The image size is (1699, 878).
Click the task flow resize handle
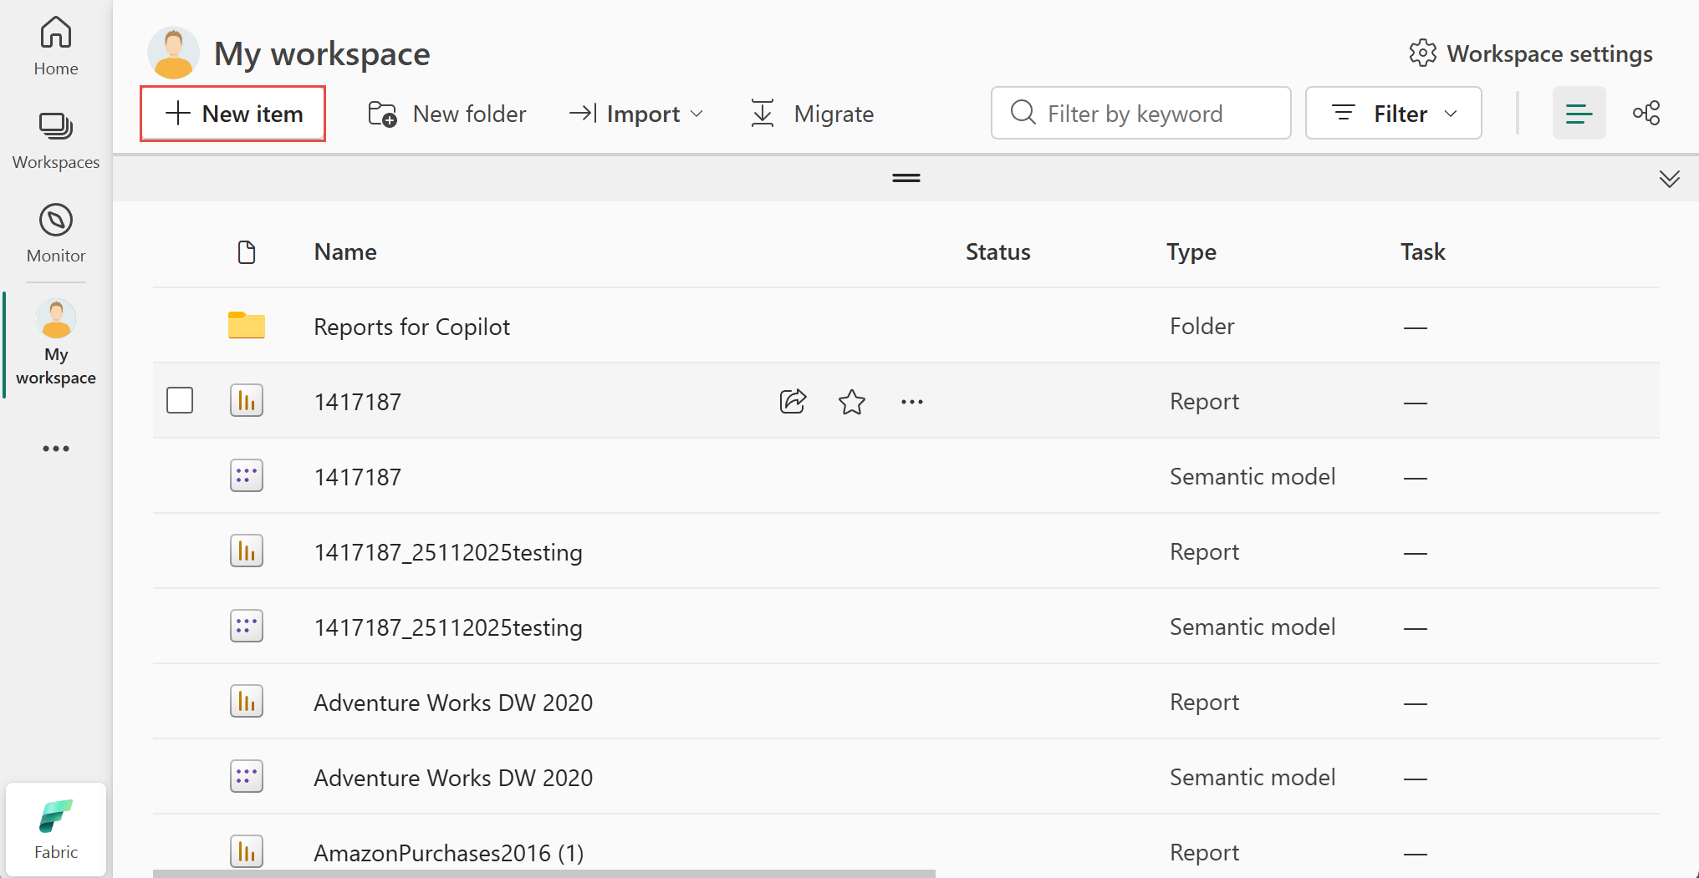click(x=906, y=178)
